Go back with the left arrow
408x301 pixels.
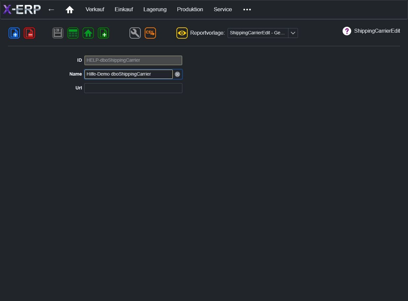51,10
